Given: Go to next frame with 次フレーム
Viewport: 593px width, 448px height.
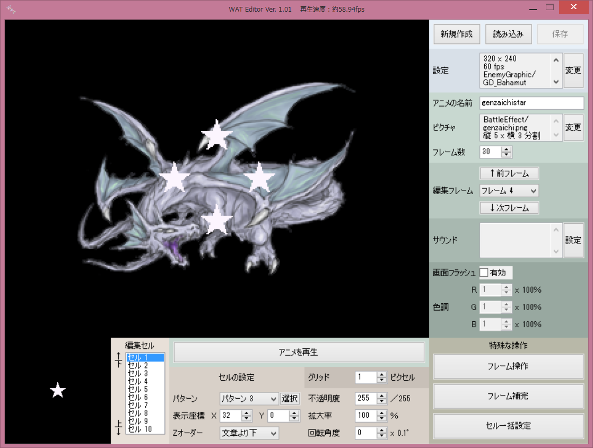Looking at the screenshot, I should (509, 207).
